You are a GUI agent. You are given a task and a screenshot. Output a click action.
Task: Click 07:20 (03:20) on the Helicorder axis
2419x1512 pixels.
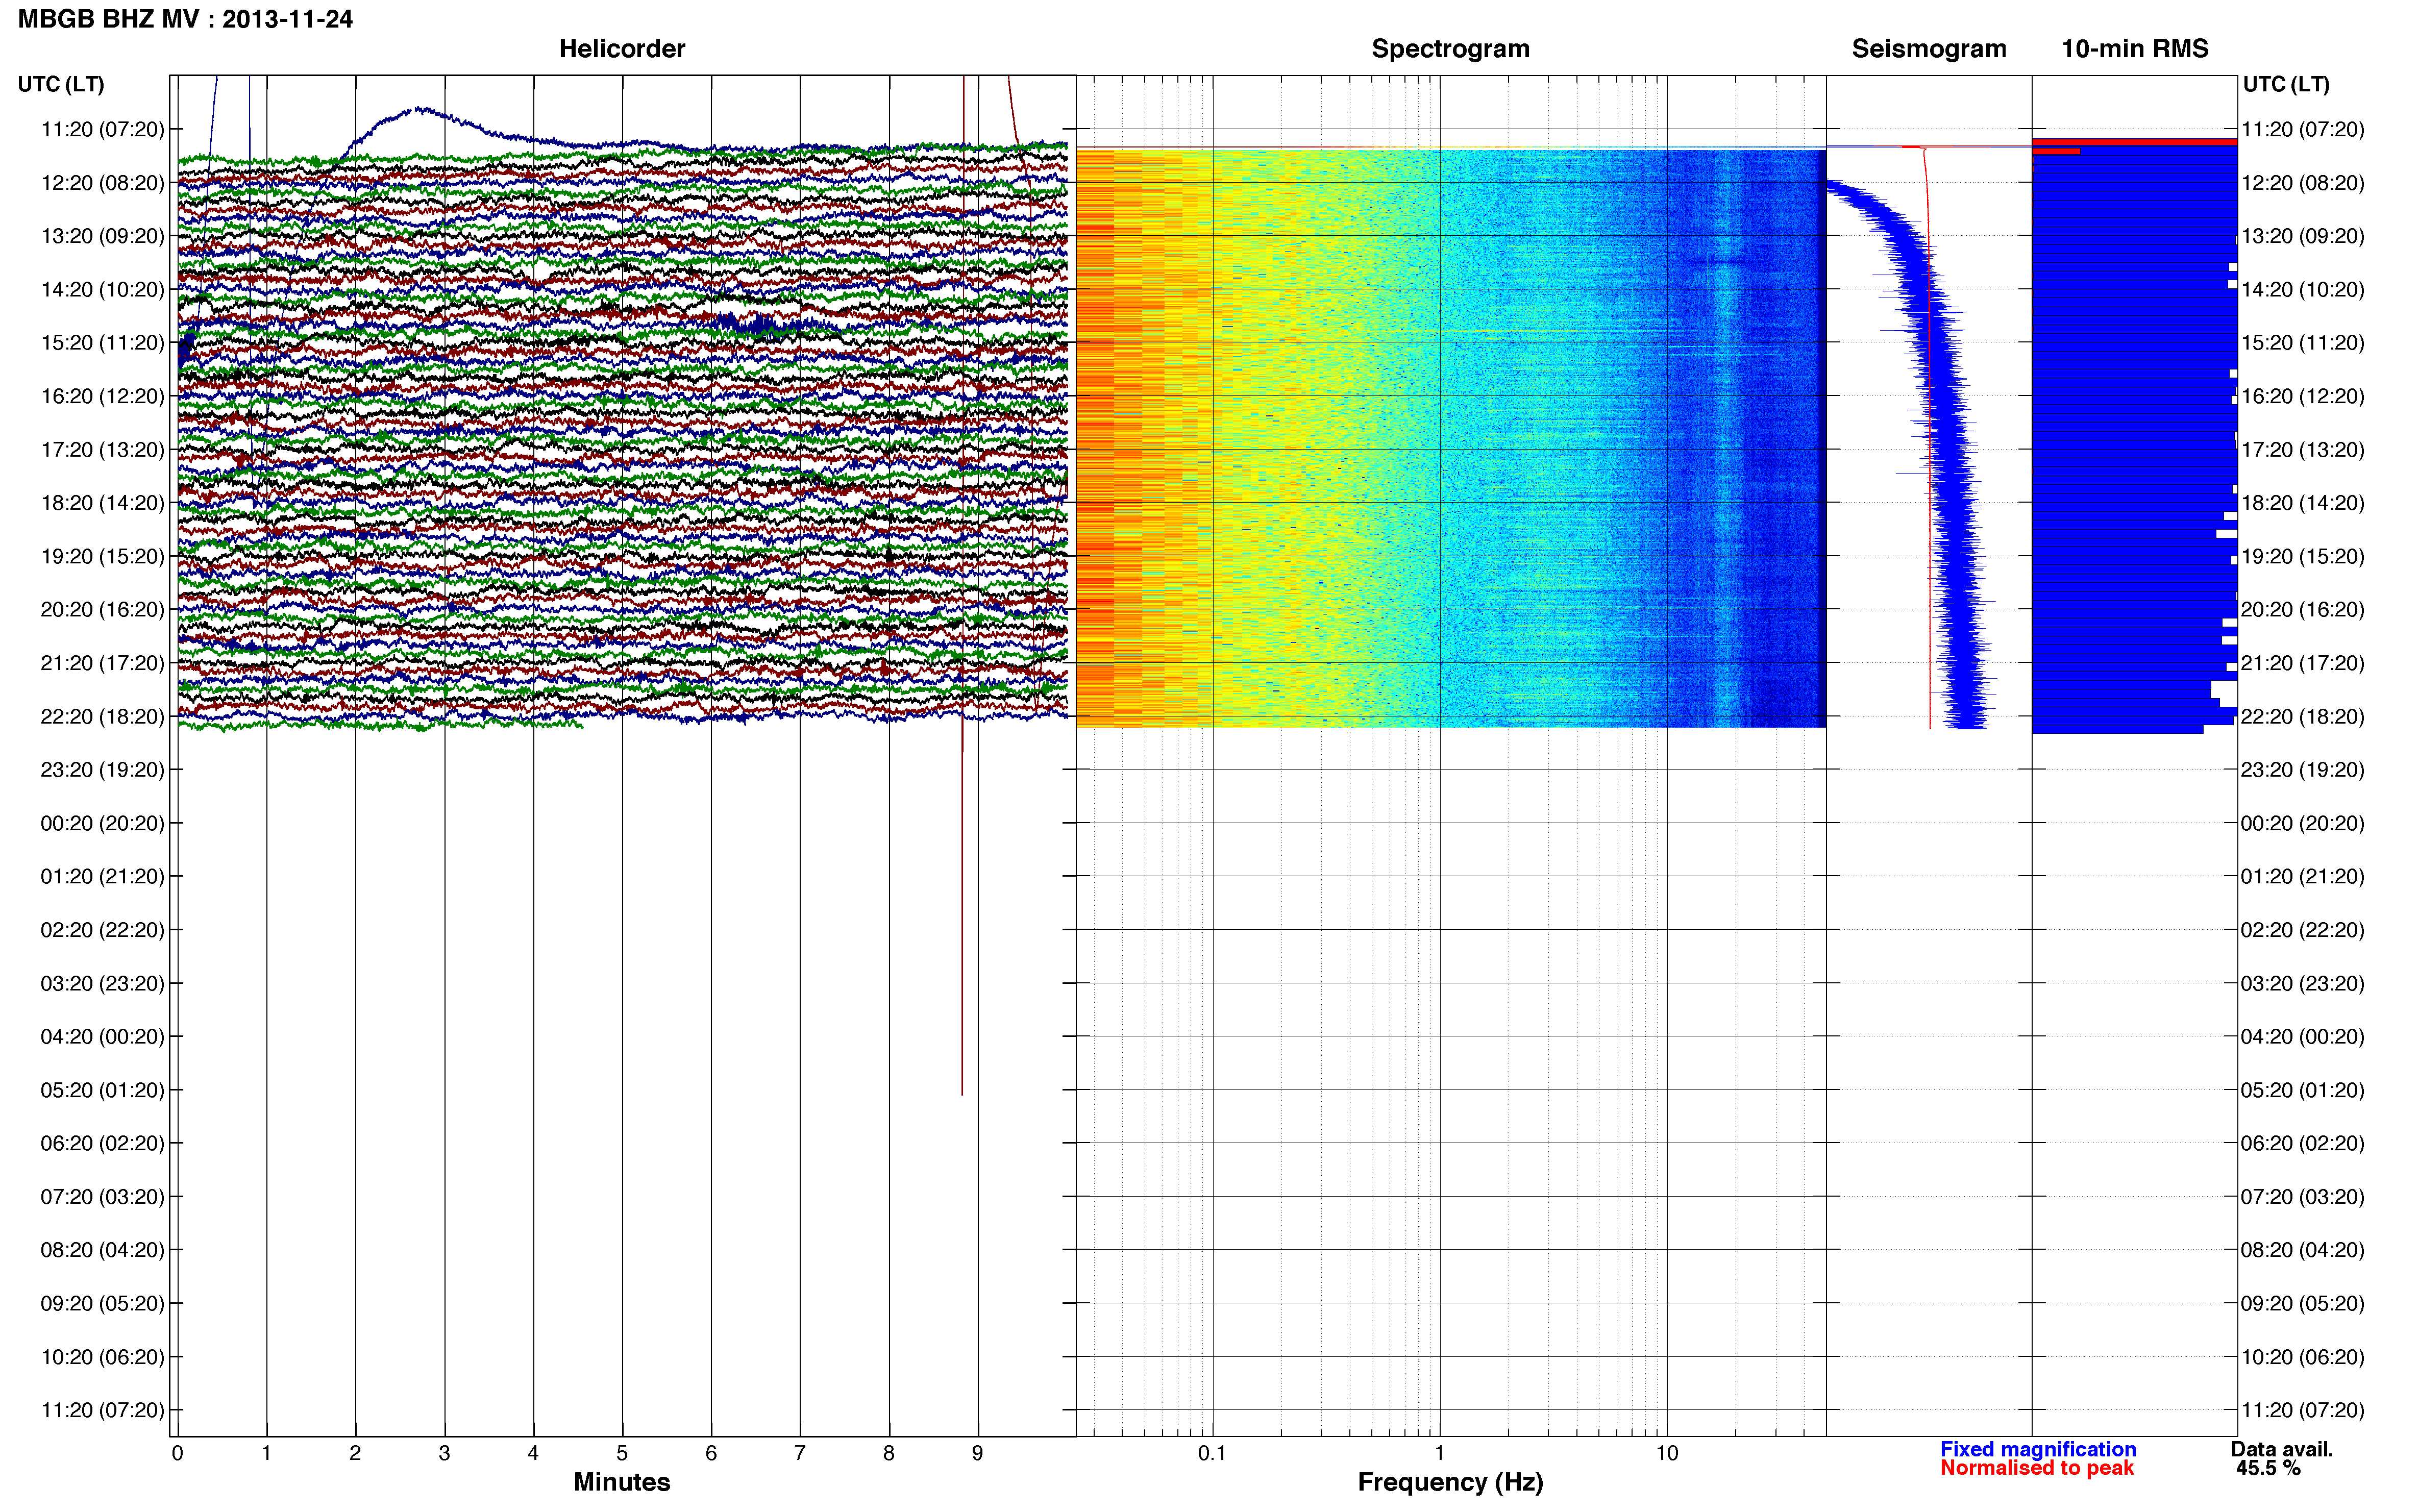pyautogui.click(x=102, y=1196)
